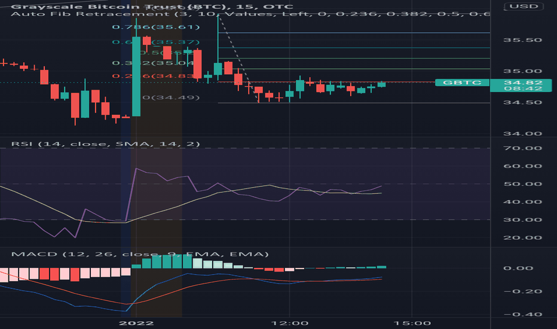
Task: Click the tall green candle at 2022 open
Action: point(136,77)
